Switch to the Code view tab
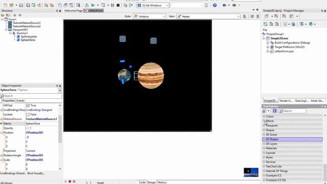 [x=142, y=182]
